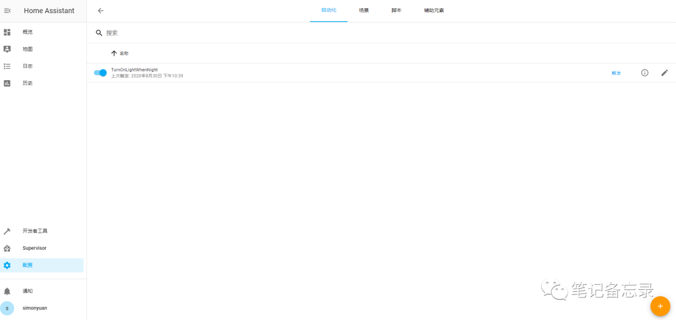
Task: Click the search magnifier icon
Action: coord(99,33)
